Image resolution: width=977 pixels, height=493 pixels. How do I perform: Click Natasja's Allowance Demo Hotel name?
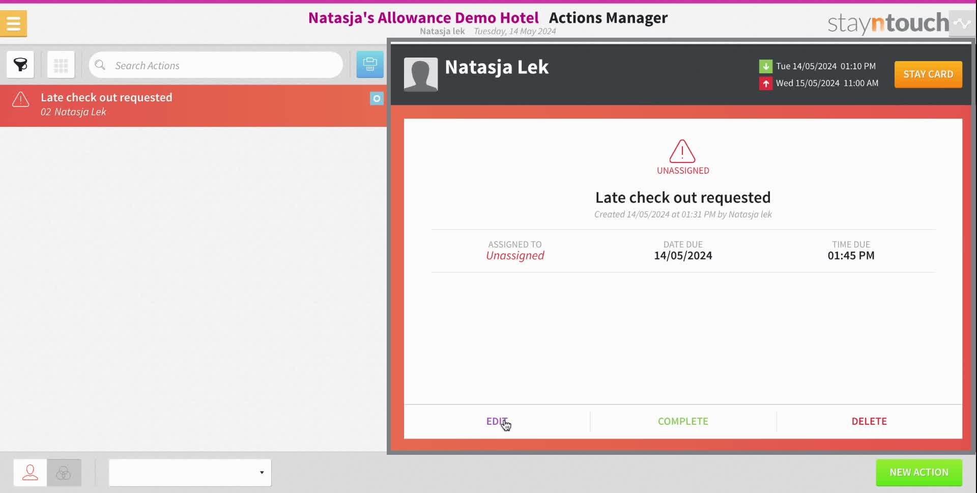pyautogui.click(x=423, y=18)
